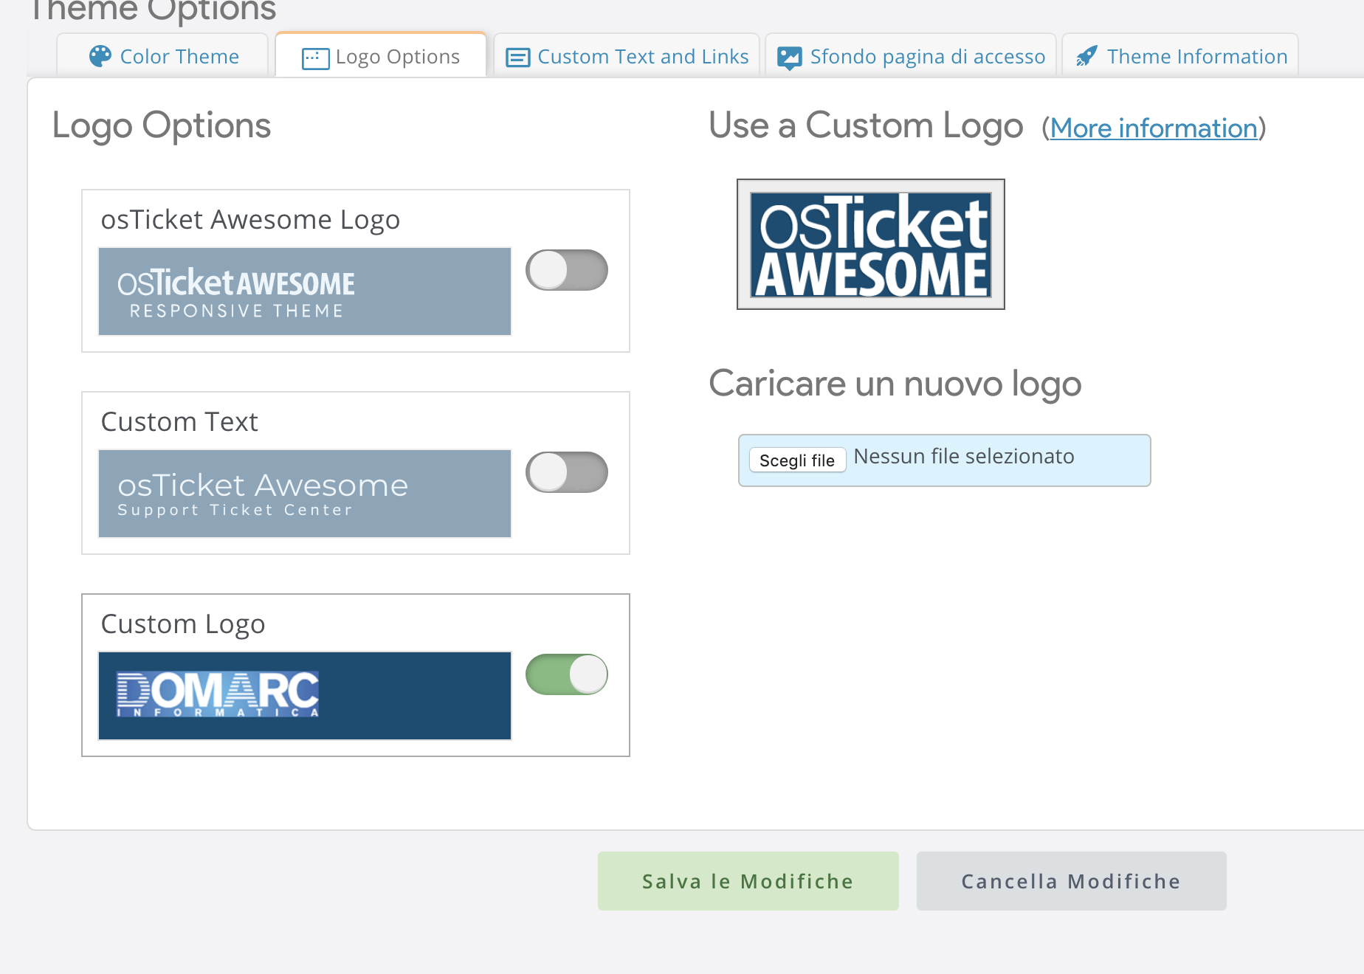Click the Scegli file upload button
Viewport: 1364px width, 974px height.
pos(796,460)
